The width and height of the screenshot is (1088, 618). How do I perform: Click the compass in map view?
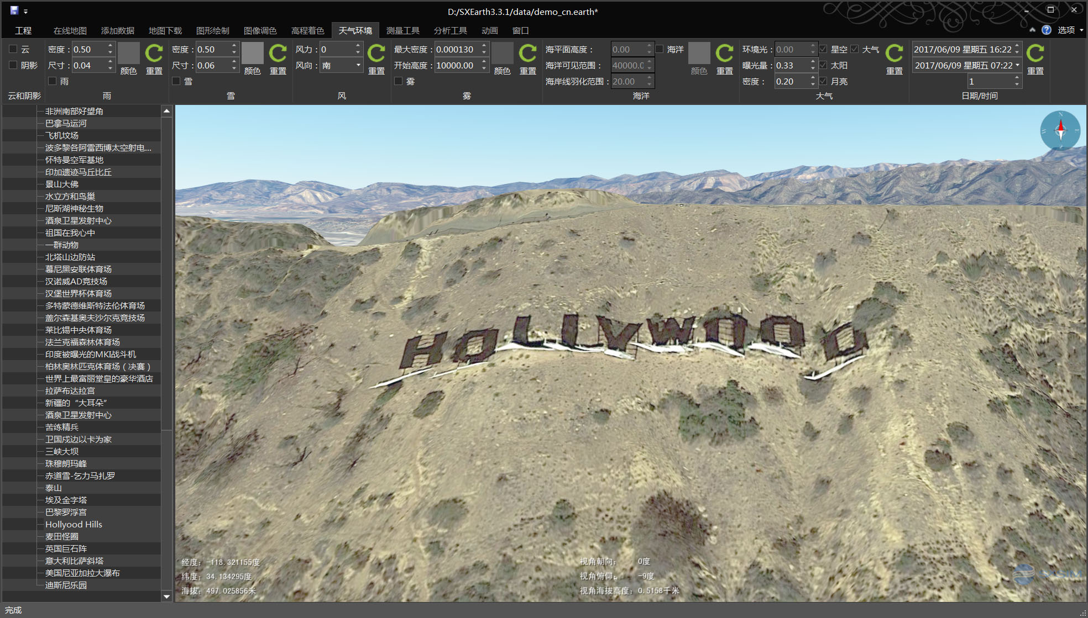[x=1060, y=131]
